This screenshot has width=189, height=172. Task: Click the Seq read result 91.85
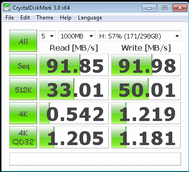coord(74,65)
